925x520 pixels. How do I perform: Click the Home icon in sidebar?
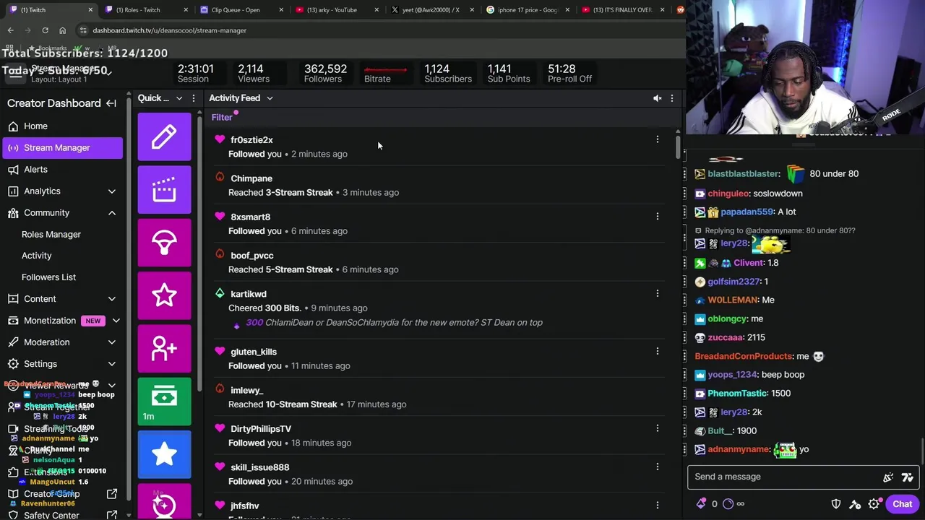point(13,126)
